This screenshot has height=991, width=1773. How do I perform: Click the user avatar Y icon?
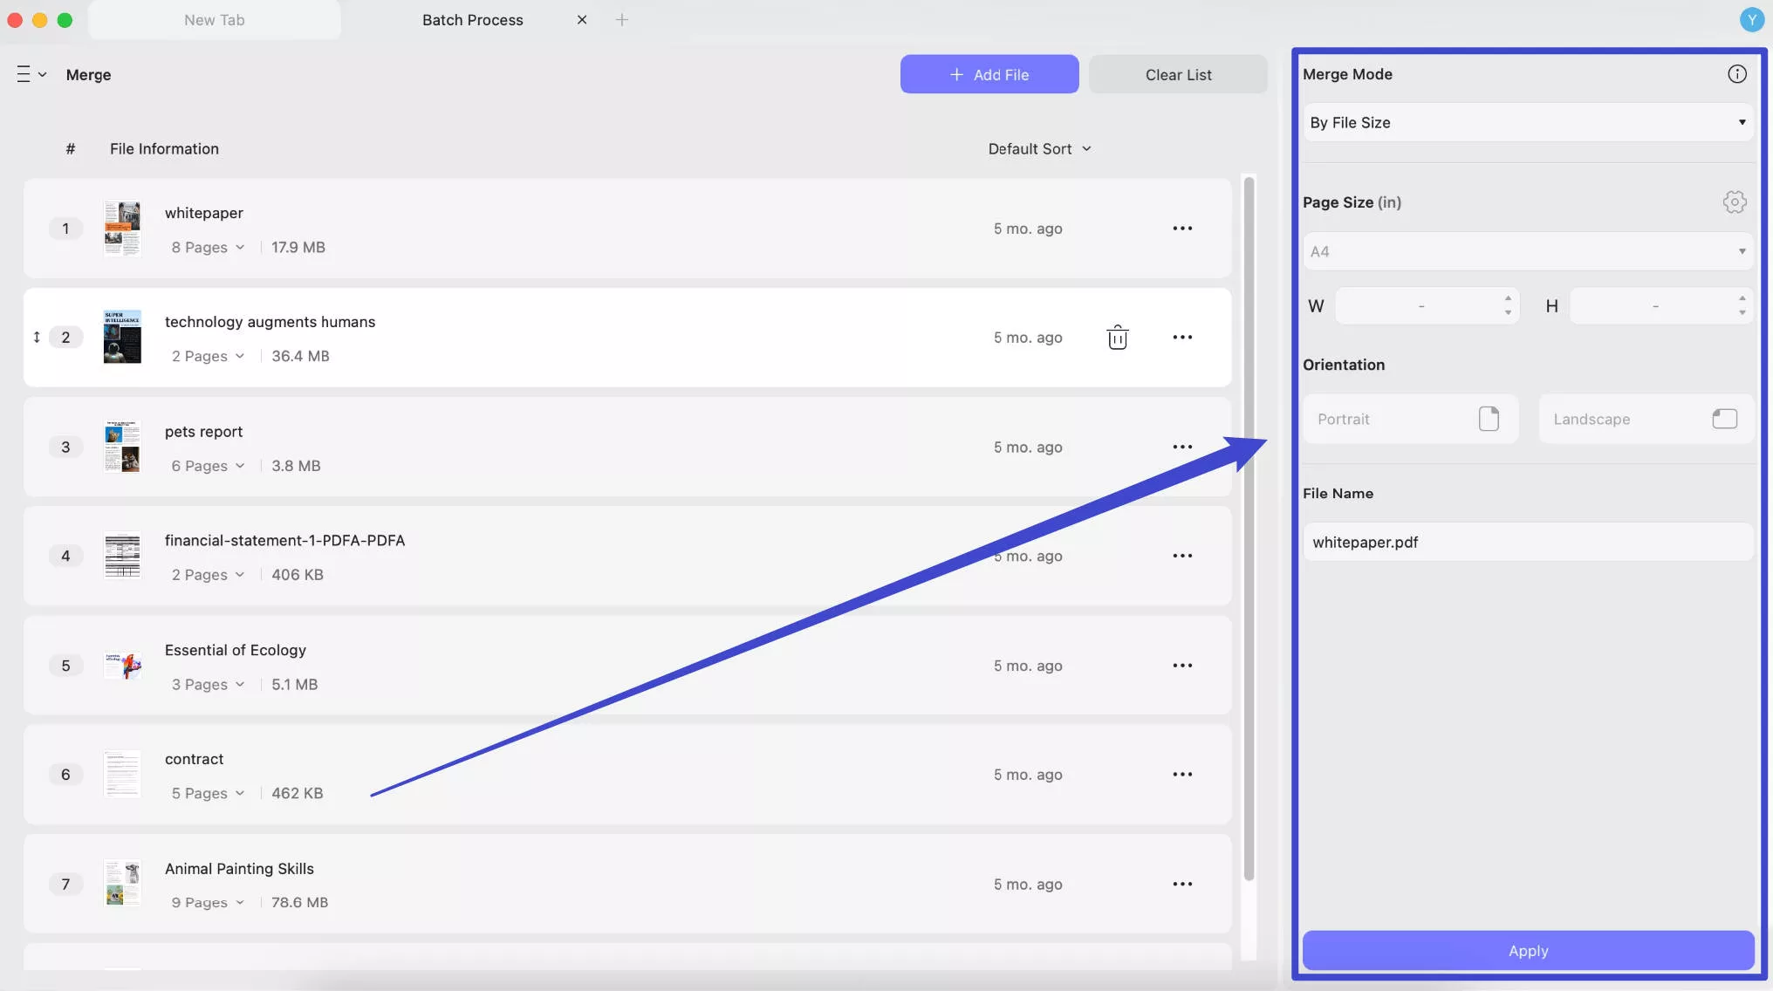point(1751,19)
